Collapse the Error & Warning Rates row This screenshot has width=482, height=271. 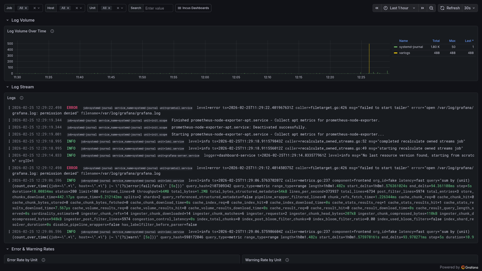8,249
